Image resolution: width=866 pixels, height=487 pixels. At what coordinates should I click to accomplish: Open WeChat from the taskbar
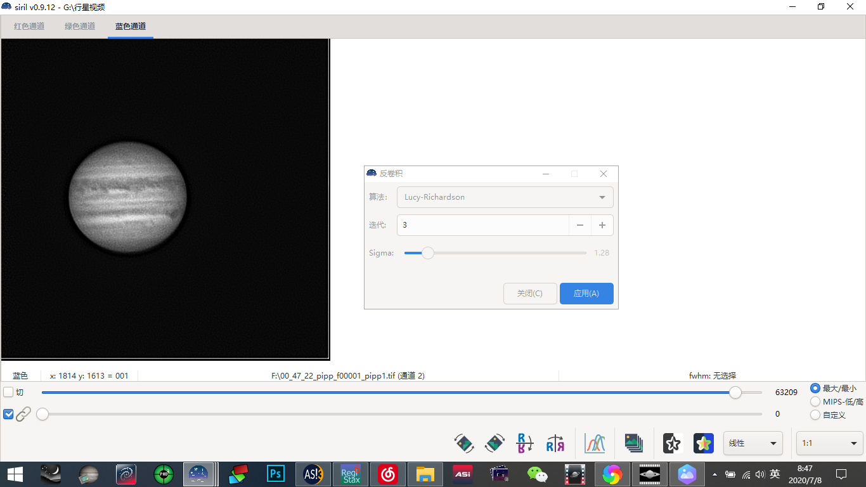point(538,474)
